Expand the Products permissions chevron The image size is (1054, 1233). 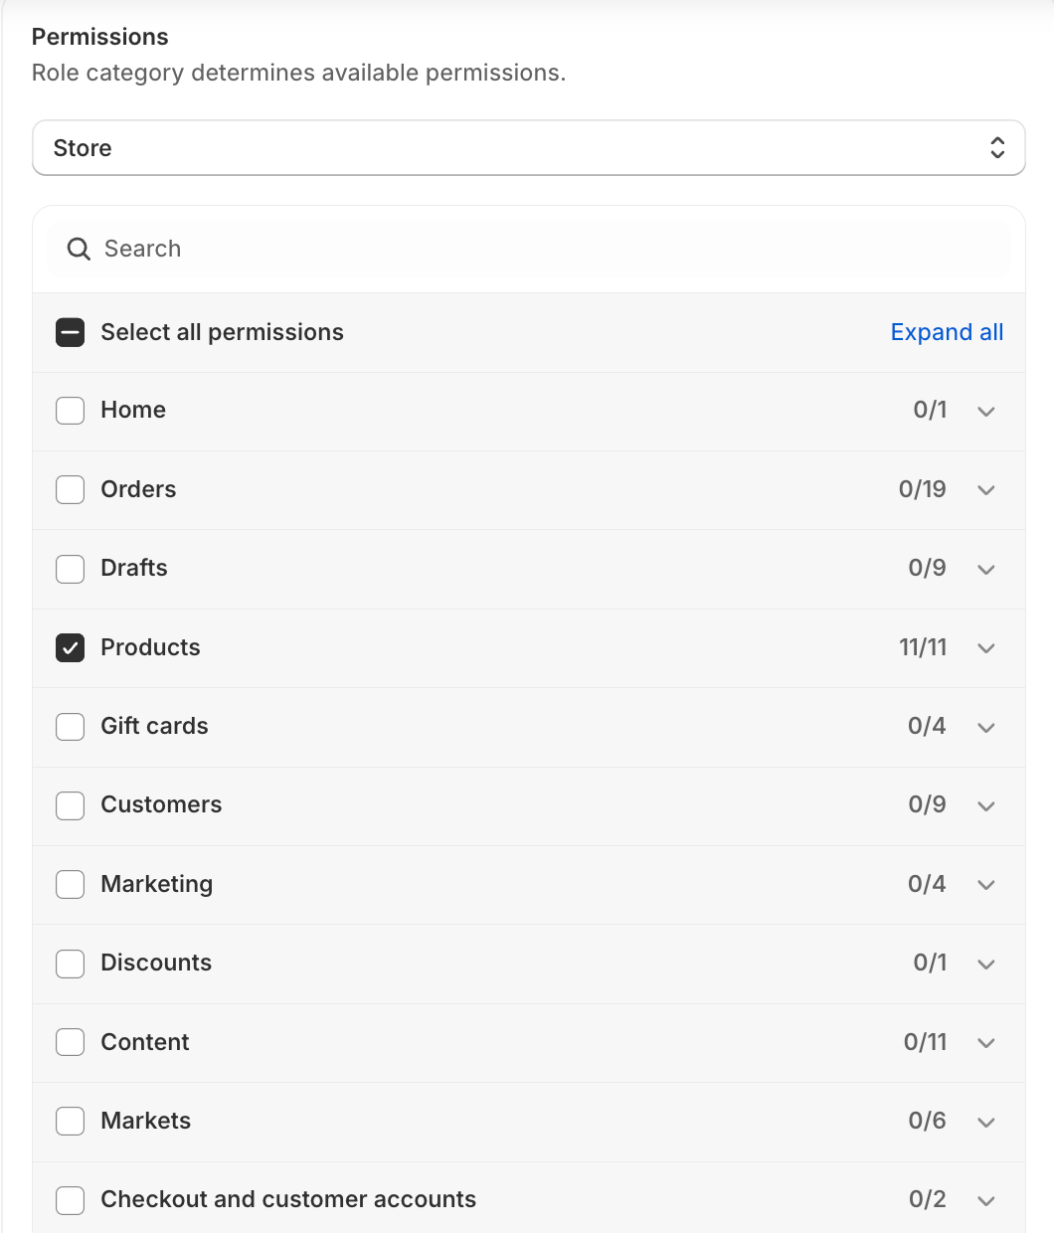[x=986, y=648]
